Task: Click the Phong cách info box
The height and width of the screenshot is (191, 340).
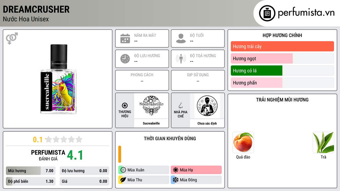Action: [142, 80]
